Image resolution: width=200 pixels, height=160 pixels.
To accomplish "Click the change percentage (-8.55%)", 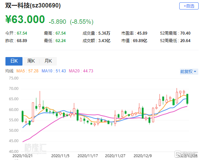I will [x=82, y=22].
